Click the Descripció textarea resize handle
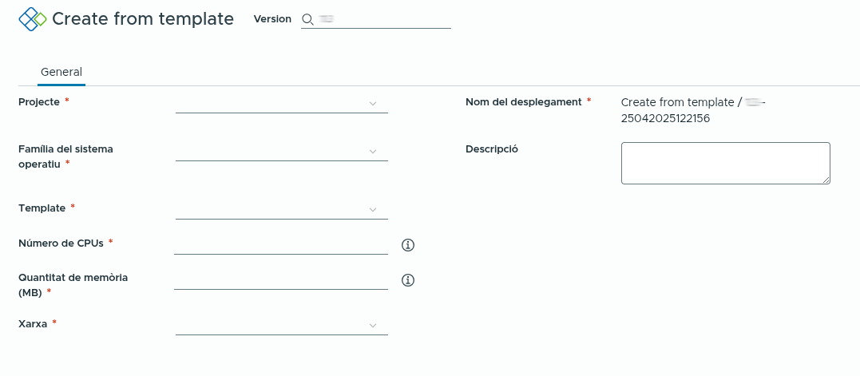The height and width of the screenshot is (376, 860). pos(826,180)
